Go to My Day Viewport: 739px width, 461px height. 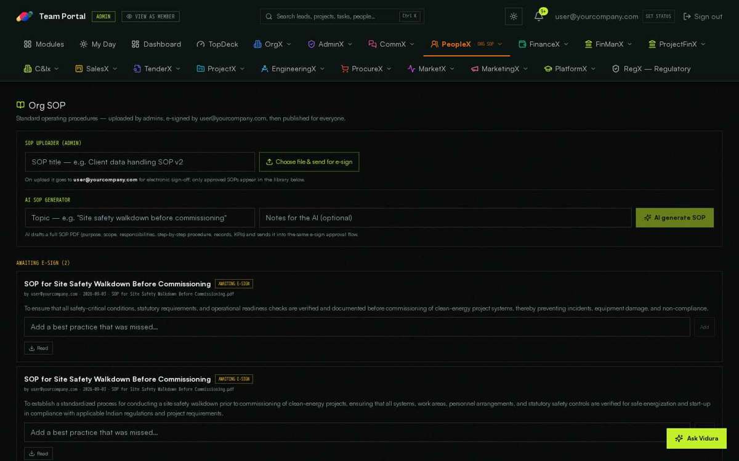point(98,44)
